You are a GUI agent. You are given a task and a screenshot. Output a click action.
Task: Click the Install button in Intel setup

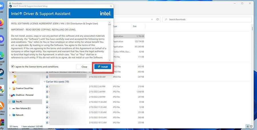click(103, 67)
